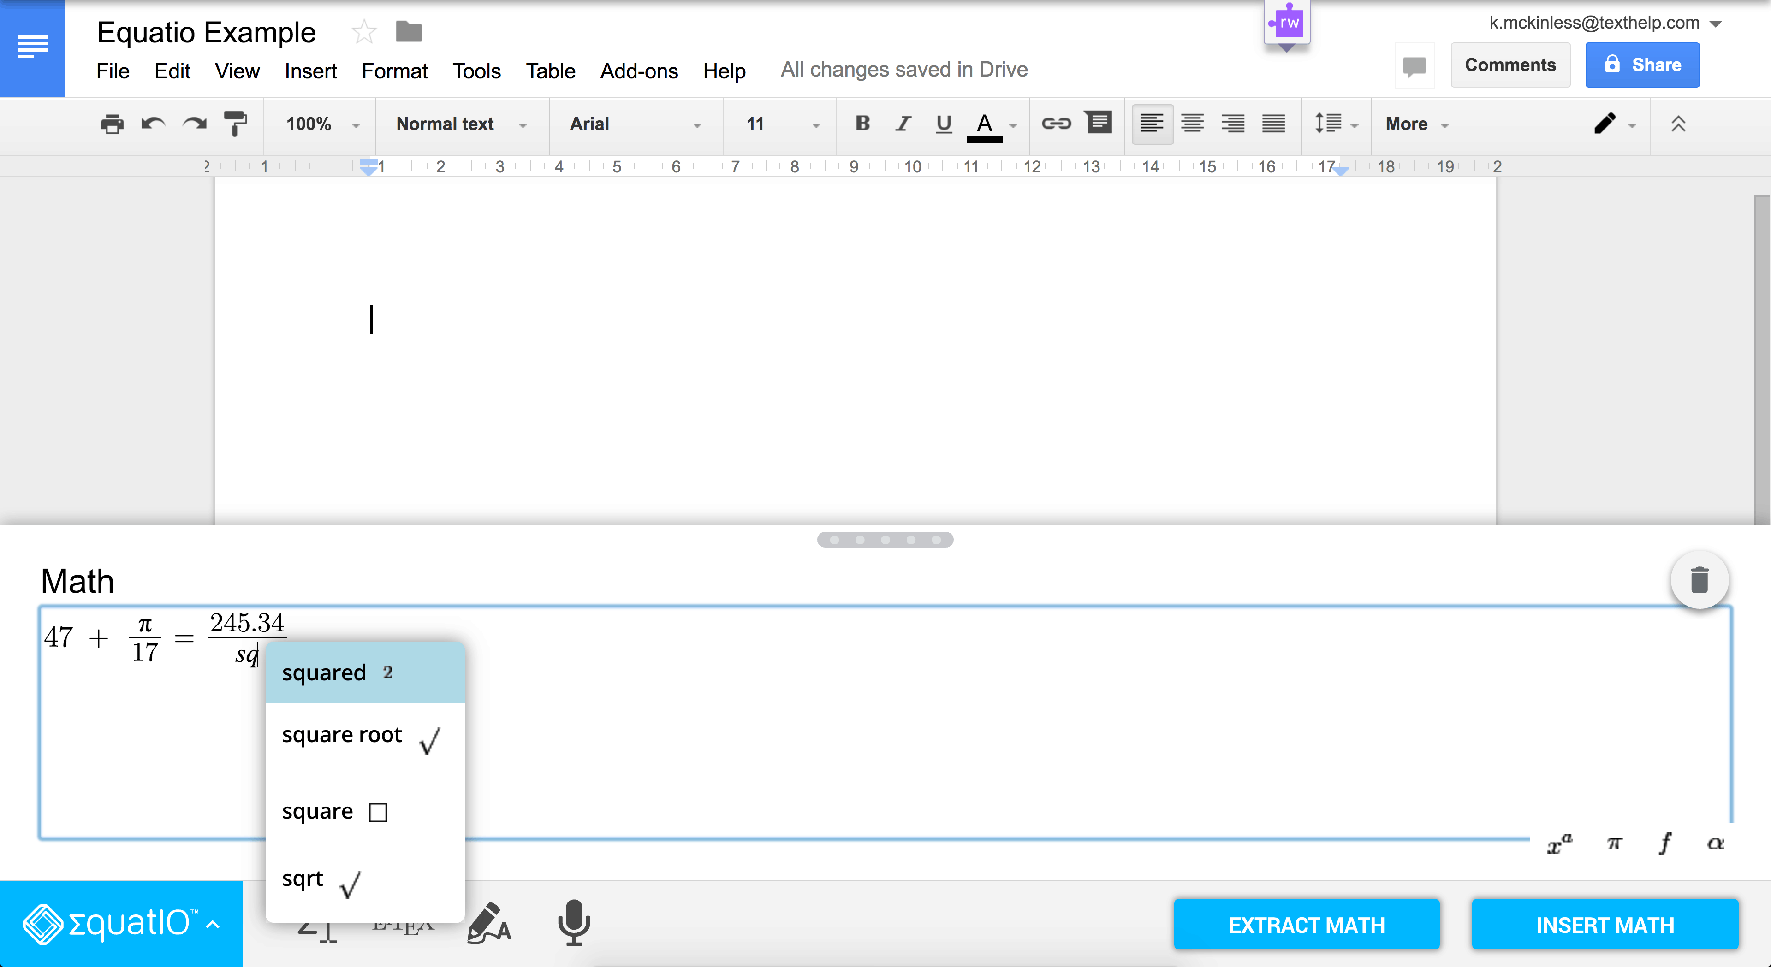Screen dimensions: 1771x967
Task: Open the Format menu
Action: (x=395, y=71)
